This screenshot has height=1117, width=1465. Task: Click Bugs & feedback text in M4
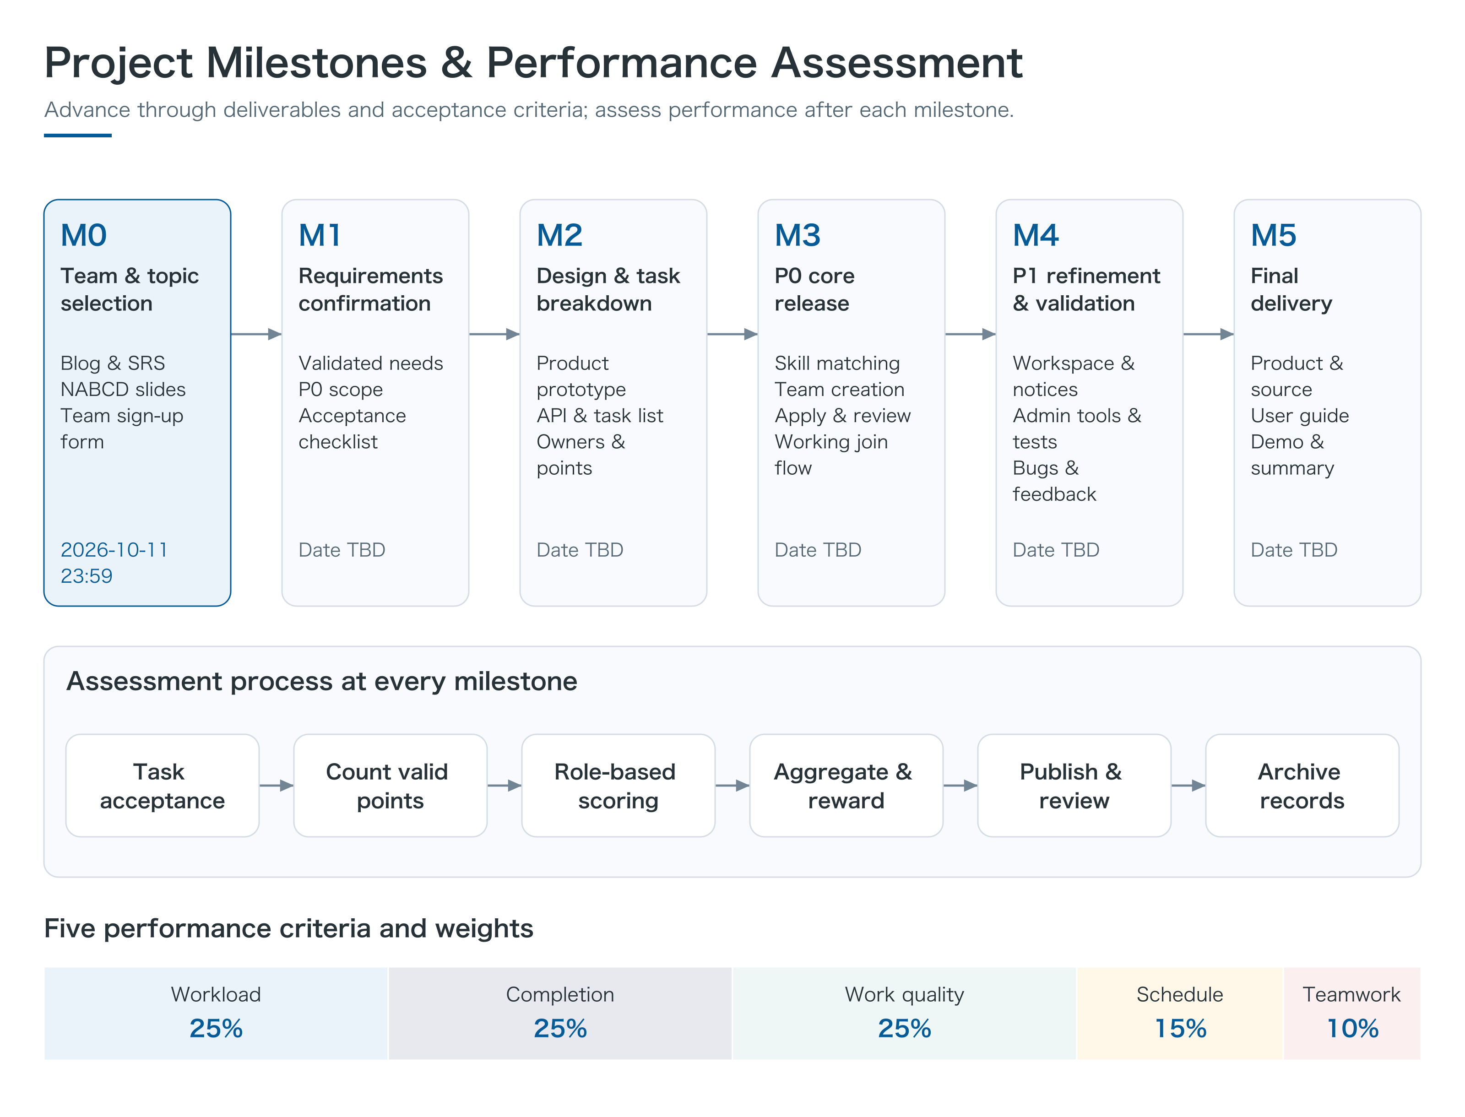click(1054, 481)
